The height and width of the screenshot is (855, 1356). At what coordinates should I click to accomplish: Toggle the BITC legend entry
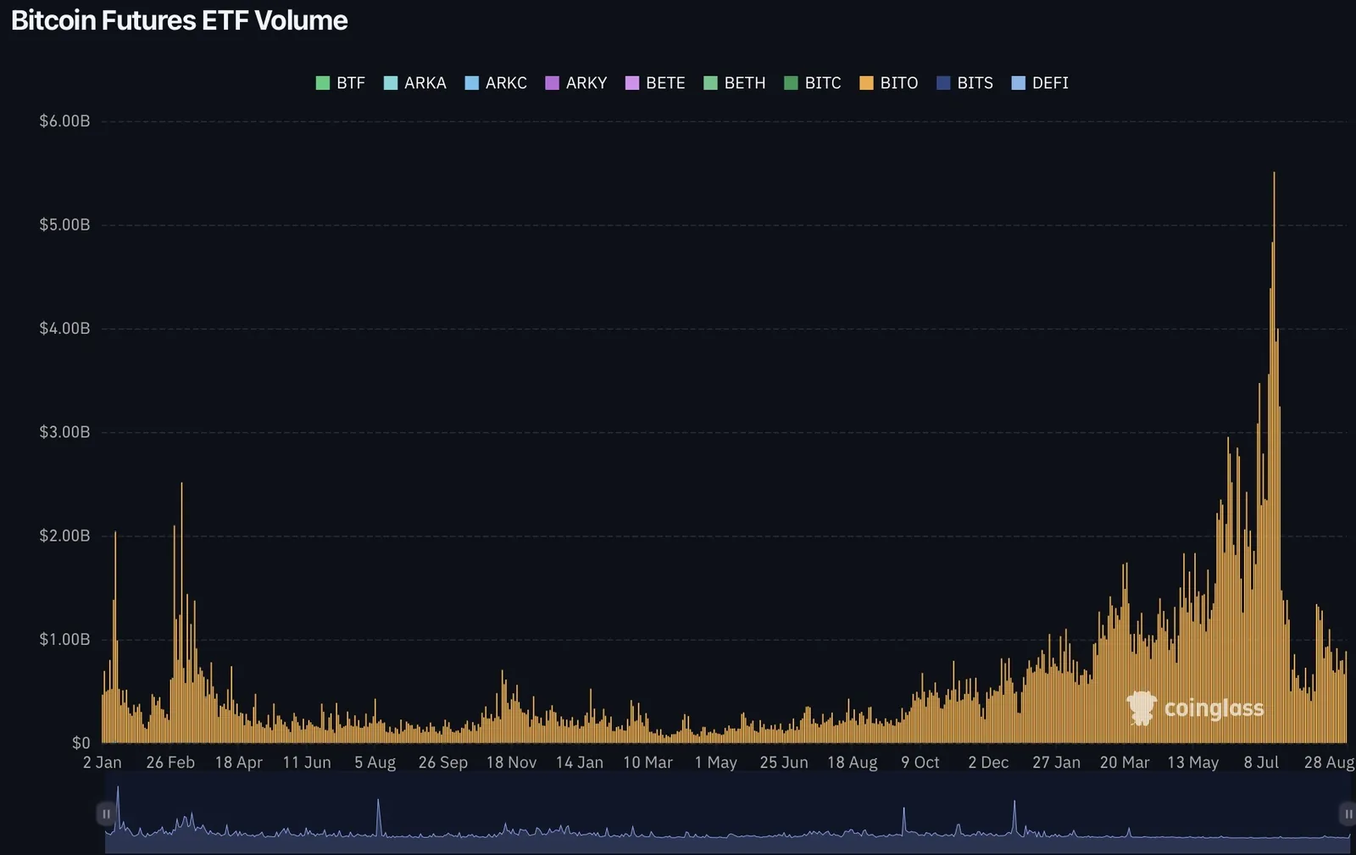pos(813,83)
